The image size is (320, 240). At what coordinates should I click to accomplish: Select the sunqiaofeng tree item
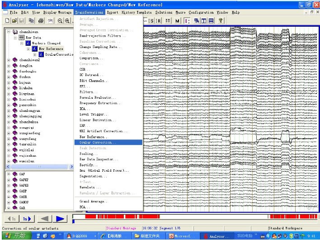pyautogui.click(x=29, y=133)
